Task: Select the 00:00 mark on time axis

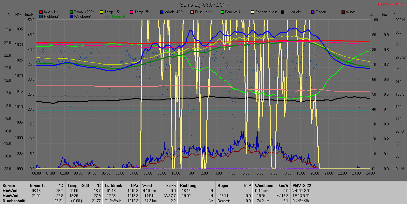Action: point(37,173)
